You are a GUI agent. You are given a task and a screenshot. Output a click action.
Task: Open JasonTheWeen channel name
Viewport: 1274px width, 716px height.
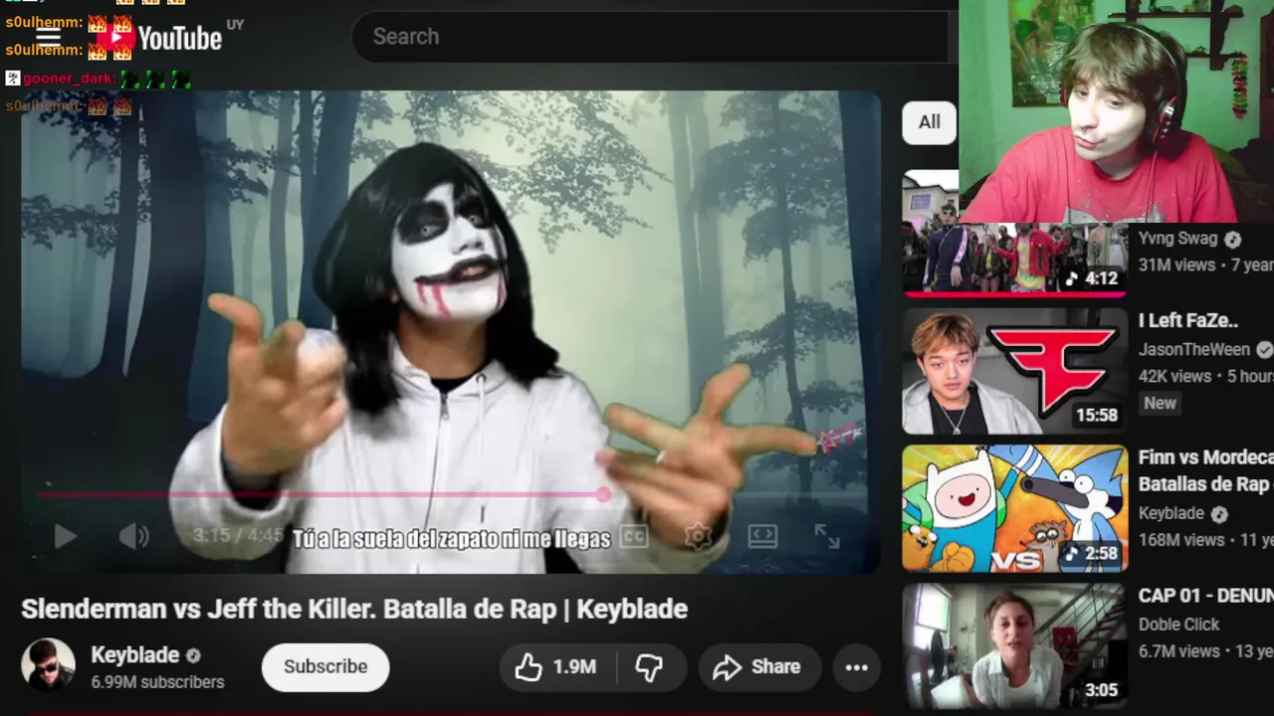point(1194,349)
